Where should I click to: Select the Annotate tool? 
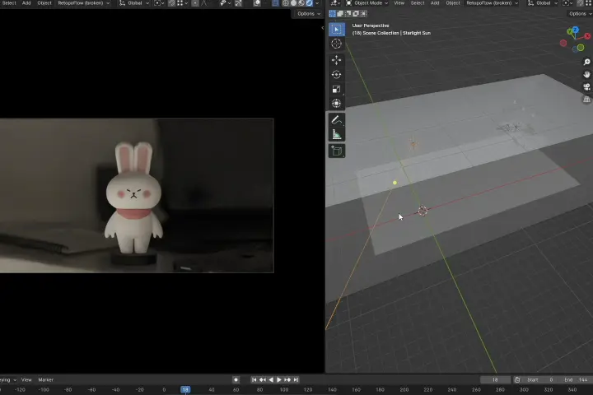[x=337, y=120]
